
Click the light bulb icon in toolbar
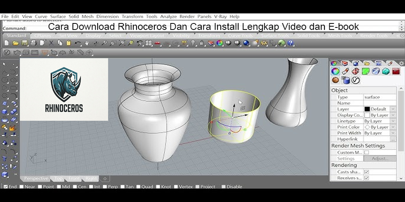(193, 43)
